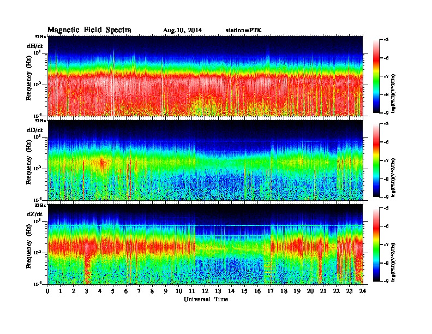
Task: Click the color scale bar beside dH/dt panel
Action: tap(376, 76)
